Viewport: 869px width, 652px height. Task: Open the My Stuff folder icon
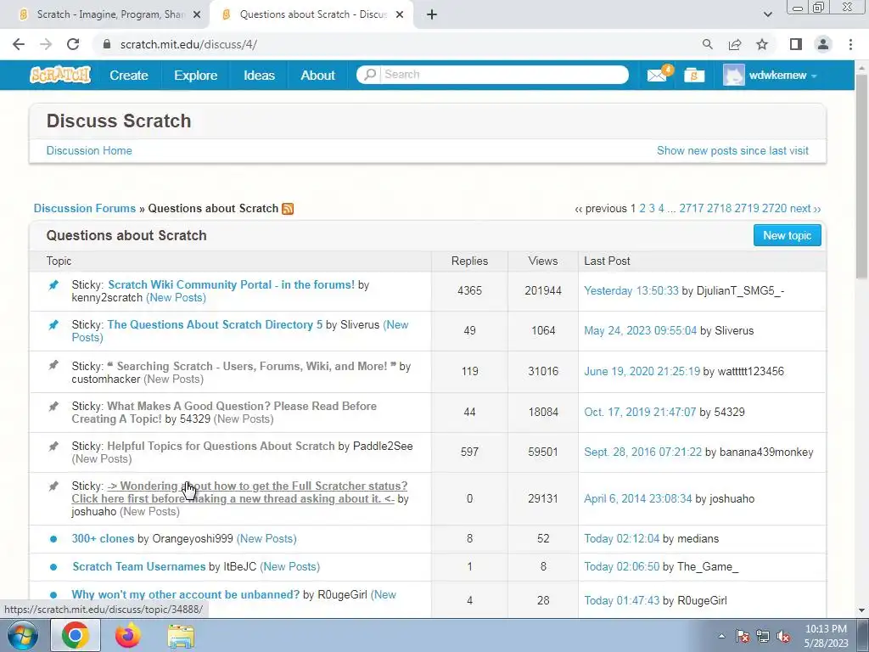(x=694, y=75)
